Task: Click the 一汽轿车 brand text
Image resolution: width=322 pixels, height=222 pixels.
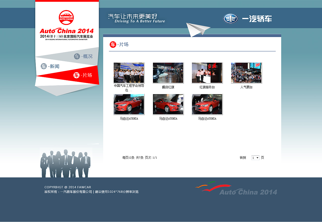Action: (x=257, y=19)
